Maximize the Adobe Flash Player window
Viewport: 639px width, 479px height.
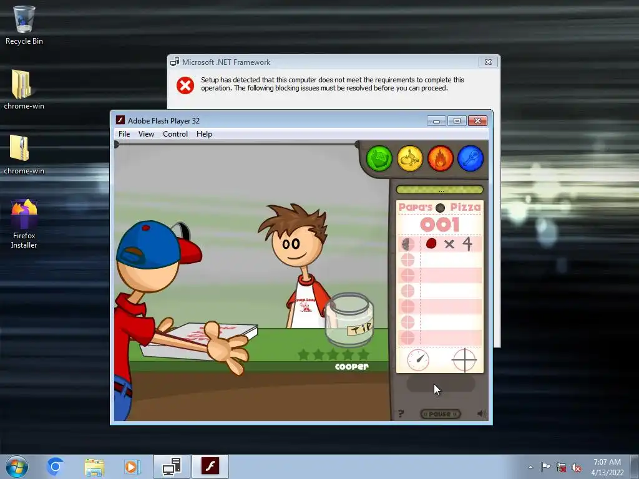coord(457,120)
